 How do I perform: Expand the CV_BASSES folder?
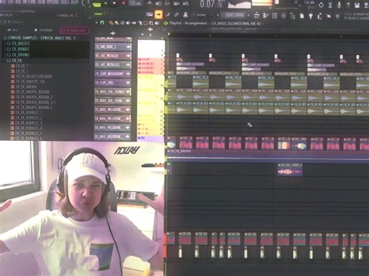point(18,43)
